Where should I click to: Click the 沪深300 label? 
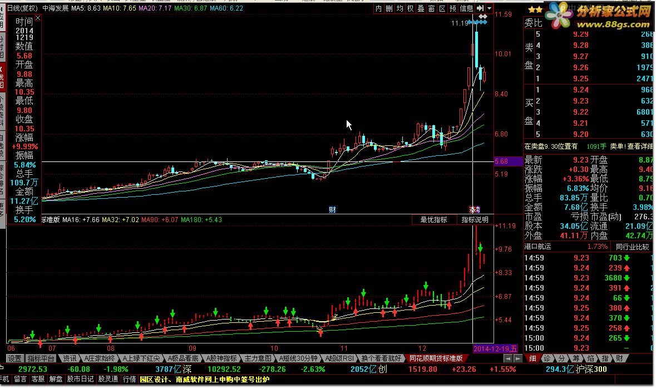[591, 369]
